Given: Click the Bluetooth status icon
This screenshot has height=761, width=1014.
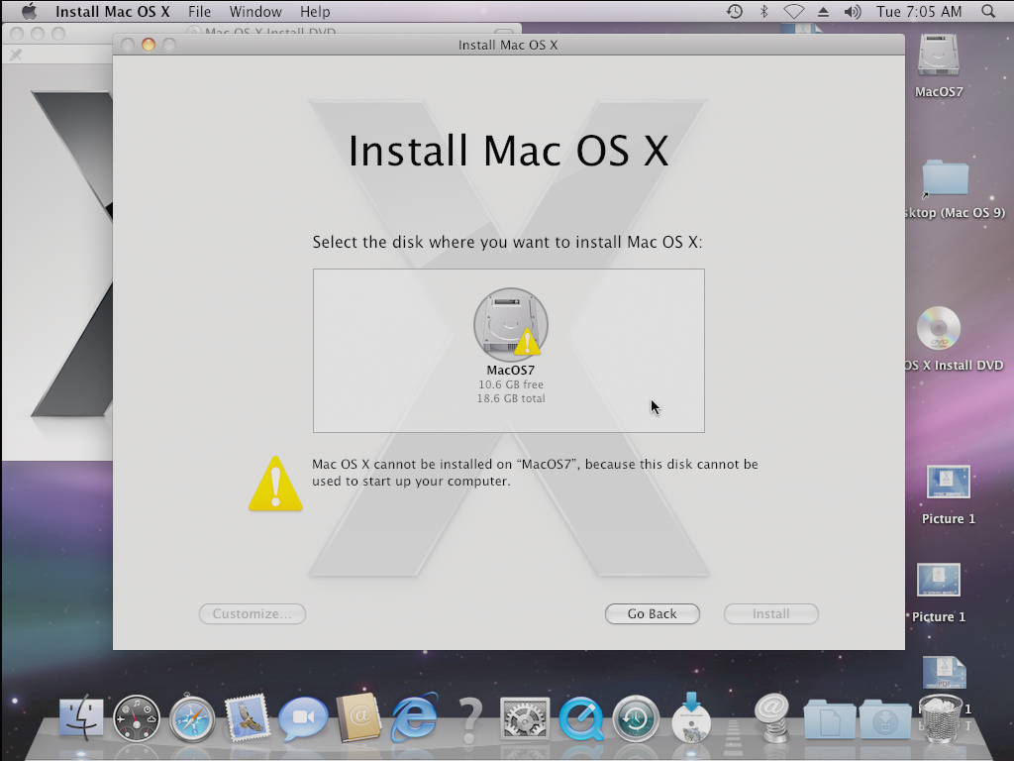Looking at the screenshot, I should pyautogui.click(x=763, y=11).
